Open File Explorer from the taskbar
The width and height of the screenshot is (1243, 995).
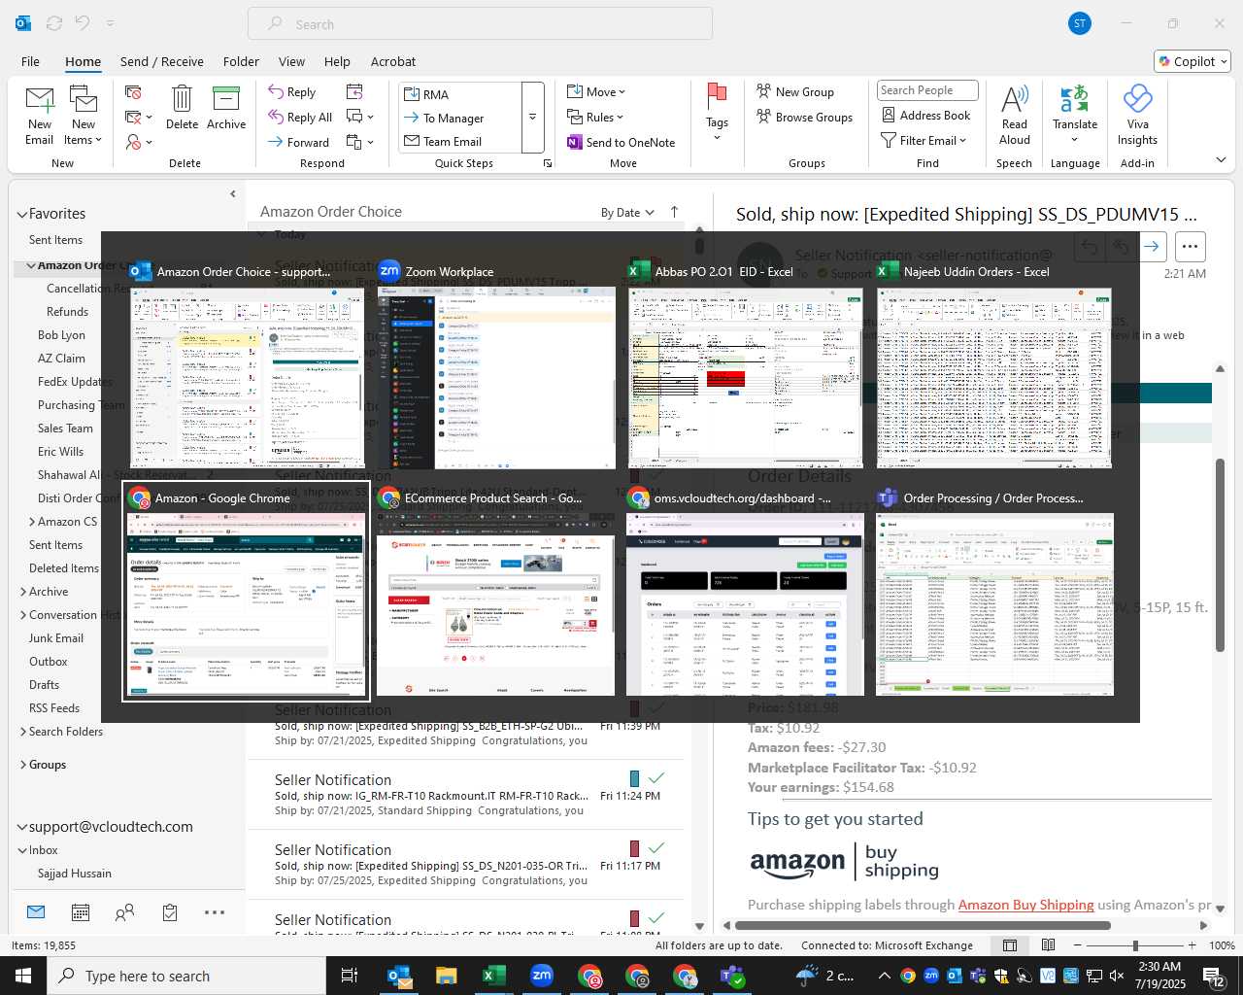point(446,976)
